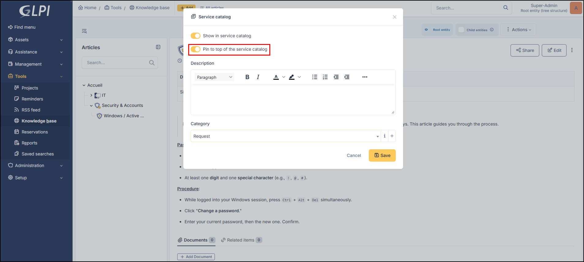Apply background highlight color in editor
Image resolution: width=584 pixels, height=262 pixels.
(292, 77)
